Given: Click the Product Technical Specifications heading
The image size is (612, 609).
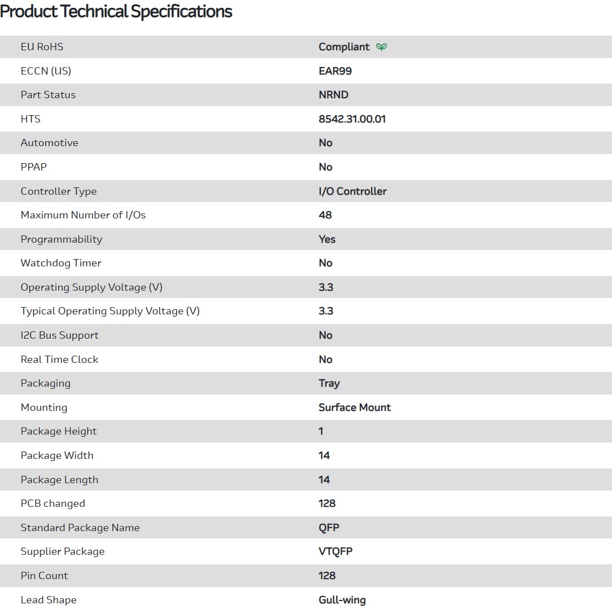Looking at the screenshot, I should tap(116, 11).
